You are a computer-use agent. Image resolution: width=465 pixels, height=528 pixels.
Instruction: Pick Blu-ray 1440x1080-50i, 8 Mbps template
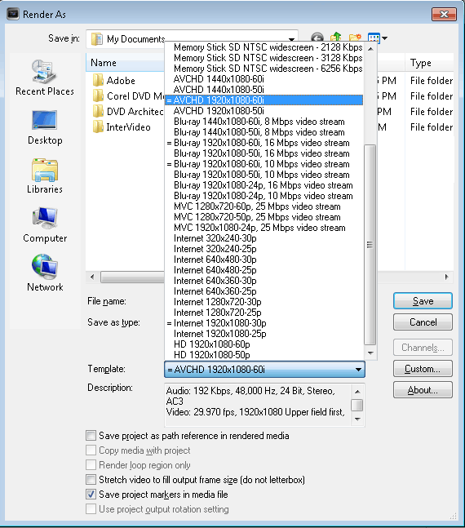[264, 132]
